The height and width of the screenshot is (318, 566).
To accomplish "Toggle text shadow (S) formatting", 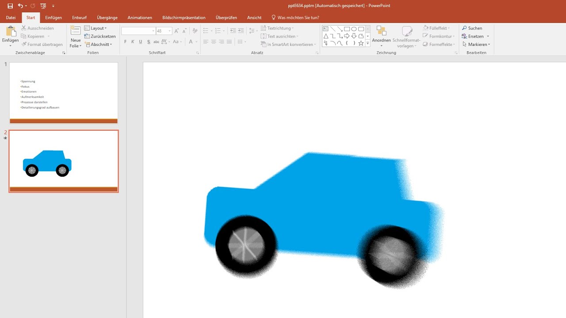I will point(149,42).
